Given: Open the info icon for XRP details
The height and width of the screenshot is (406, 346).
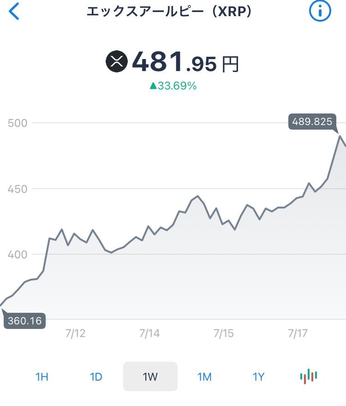Looking at the screenshot, I should 320,11.
